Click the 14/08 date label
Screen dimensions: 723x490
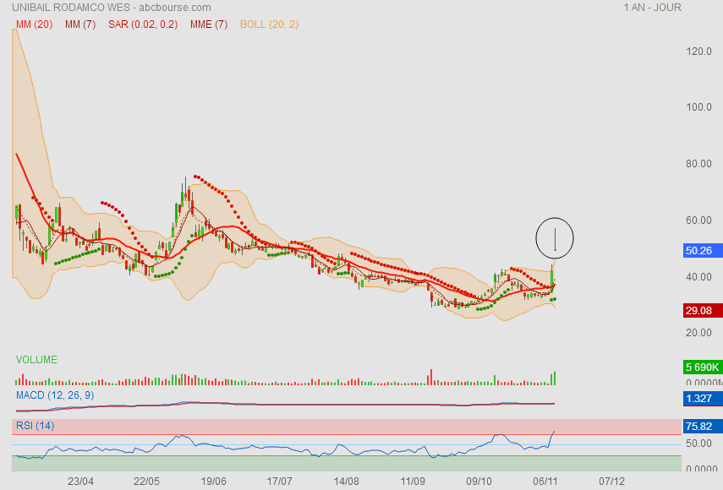click(346, 482)
